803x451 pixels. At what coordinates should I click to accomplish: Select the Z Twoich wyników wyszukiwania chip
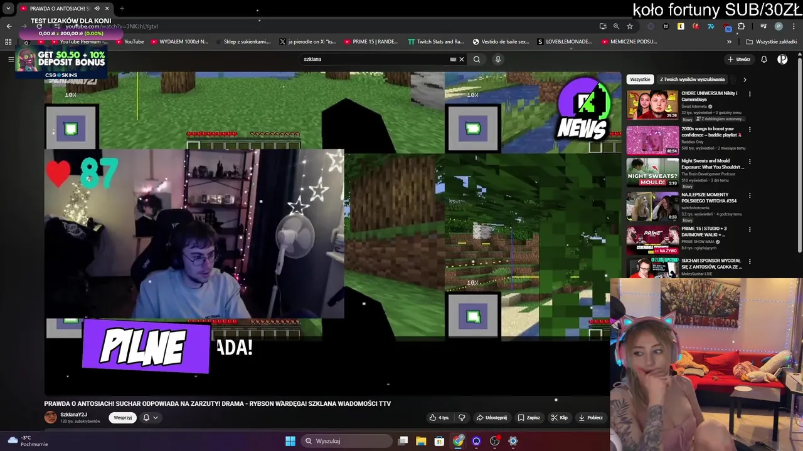692,80
